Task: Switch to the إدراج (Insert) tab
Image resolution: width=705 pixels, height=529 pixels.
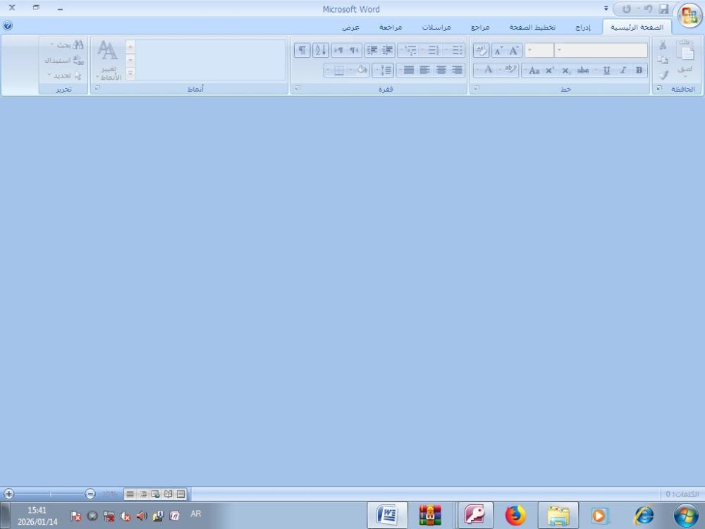Action: coord(582,27)
